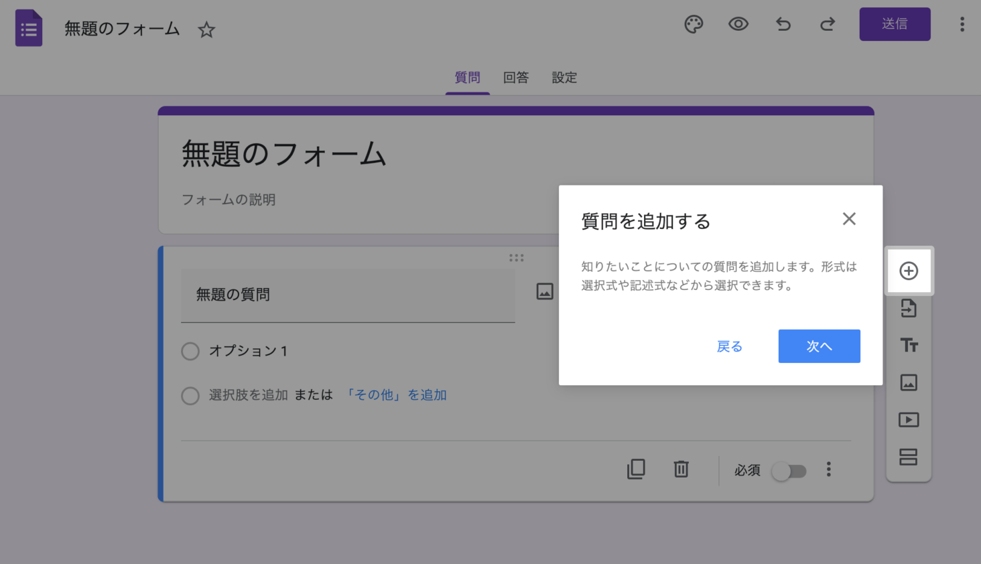Click the add title and description icon
The width and height of the screenshot is (981, 564).
(909, 345)
